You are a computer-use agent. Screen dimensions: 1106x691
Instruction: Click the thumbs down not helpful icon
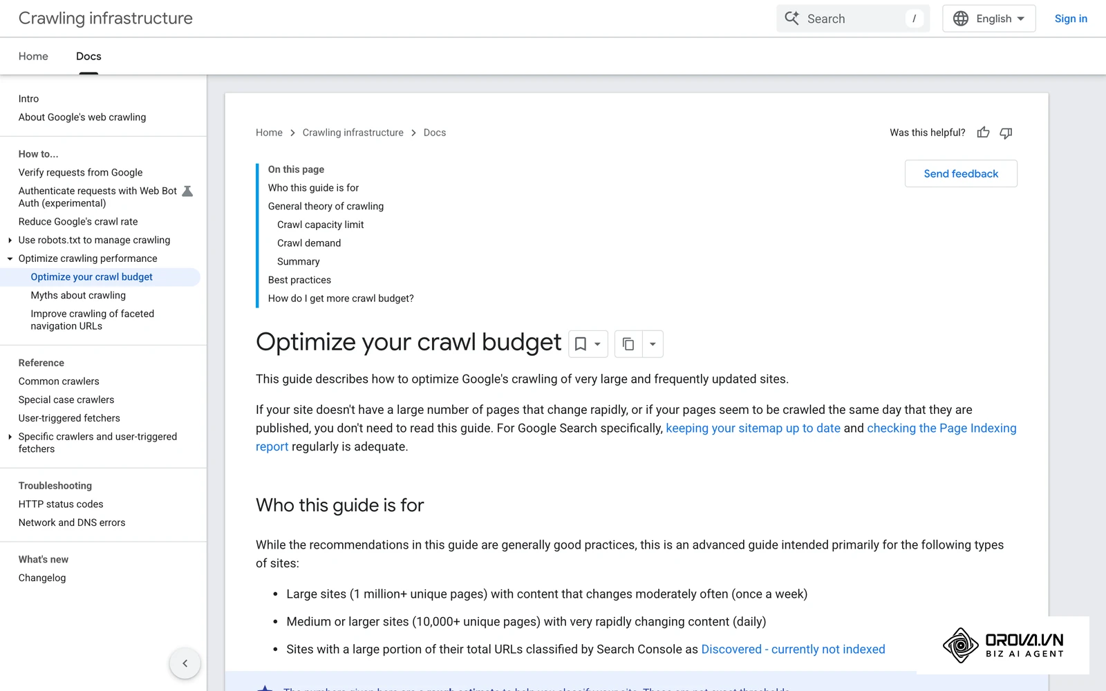pos(1006,133)
